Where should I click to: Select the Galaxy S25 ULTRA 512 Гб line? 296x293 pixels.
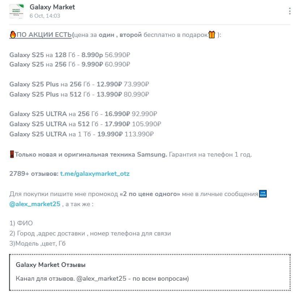click(x=85, y=124)
